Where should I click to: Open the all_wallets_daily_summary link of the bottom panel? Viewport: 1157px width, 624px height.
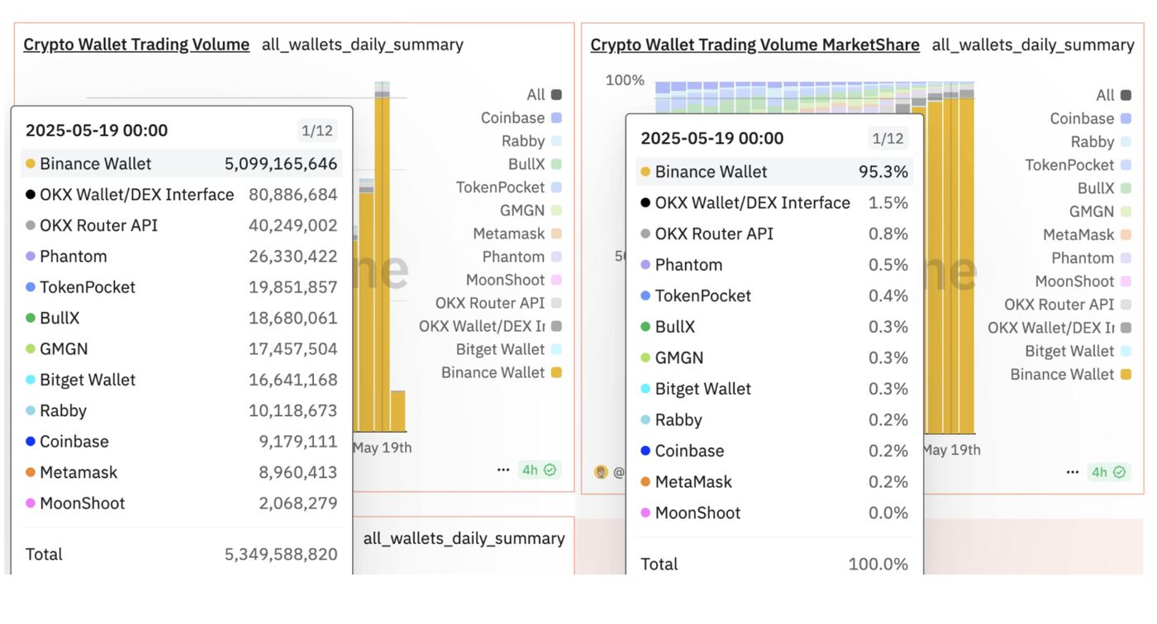(464, 538)
